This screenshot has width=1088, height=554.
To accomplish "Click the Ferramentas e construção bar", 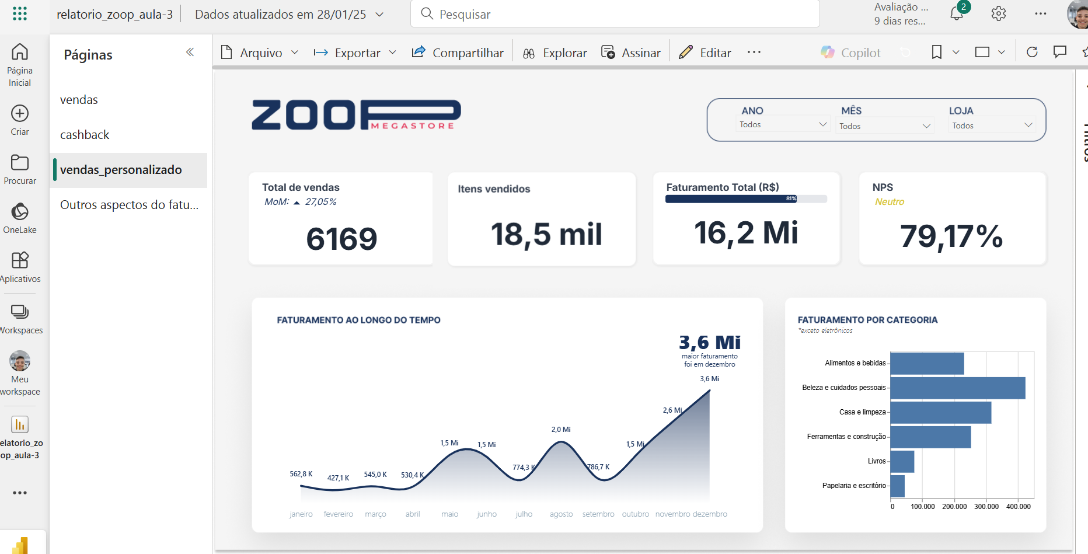I will 930,437.
